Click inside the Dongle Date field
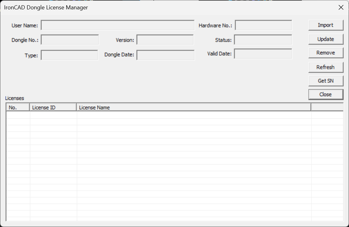 click(x=165, y=55)
